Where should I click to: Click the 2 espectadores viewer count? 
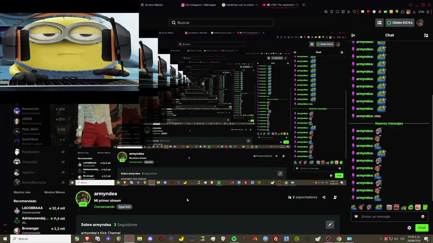click(x=303, y=197)
